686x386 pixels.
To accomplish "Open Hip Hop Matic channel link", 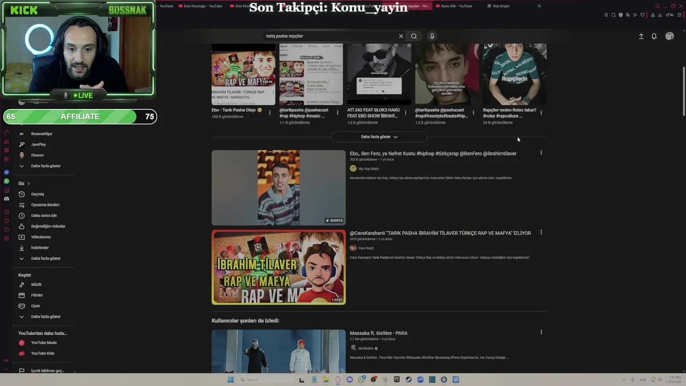I will click(x=368, y=169).
